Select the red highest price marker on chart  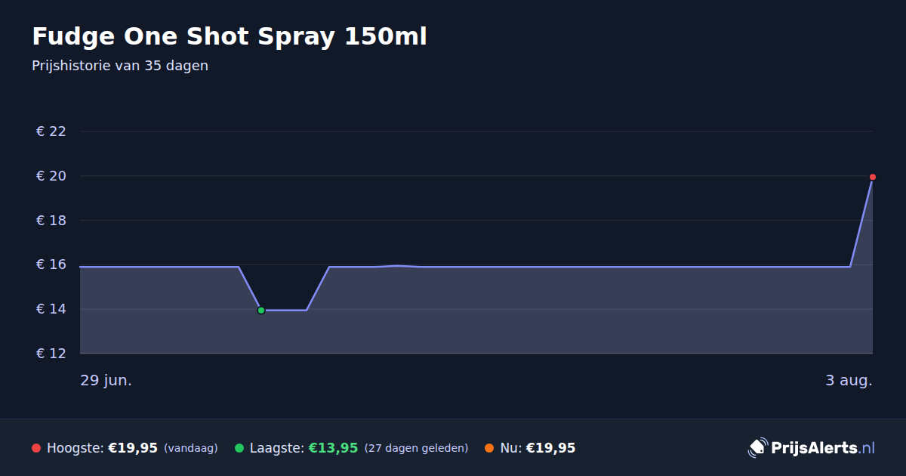[x=873, y=177]
